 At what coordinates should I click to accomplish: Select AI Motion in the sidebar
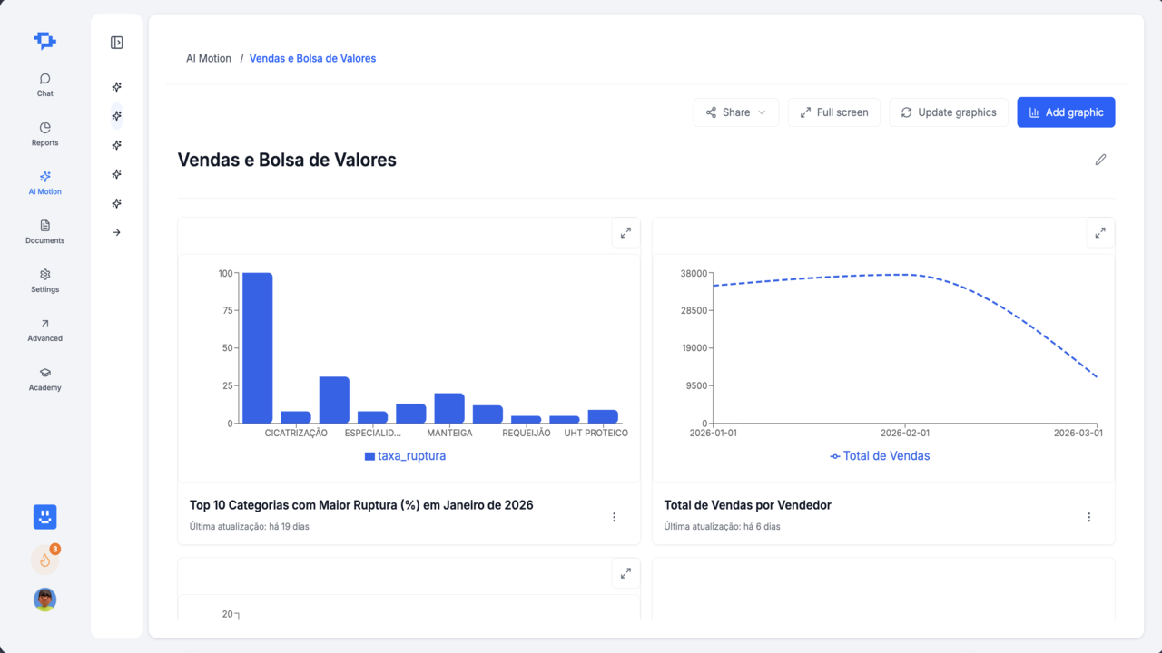(44, 182)
